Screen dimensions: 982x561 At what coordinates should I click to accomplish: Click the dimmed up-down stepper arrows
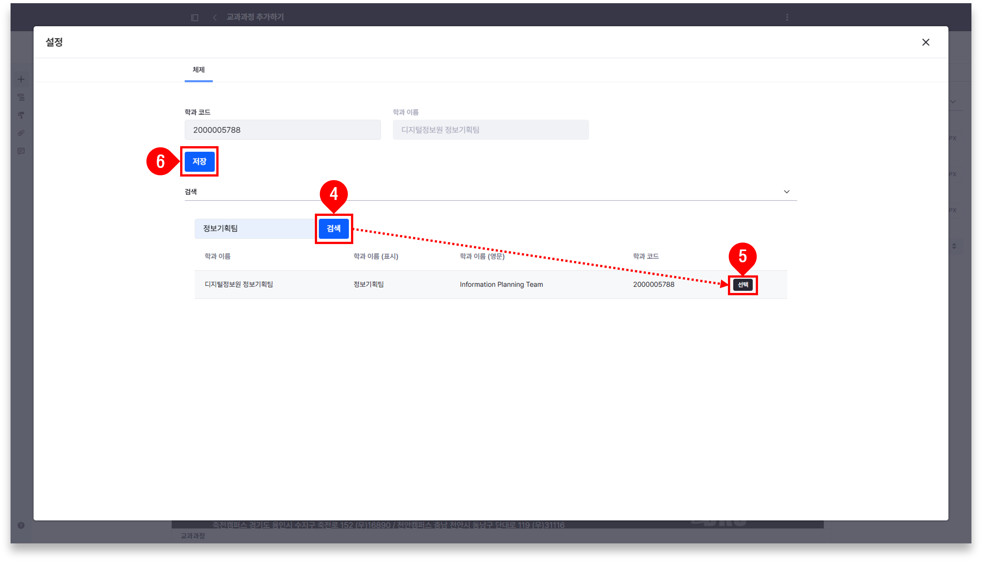pos(954,246)
